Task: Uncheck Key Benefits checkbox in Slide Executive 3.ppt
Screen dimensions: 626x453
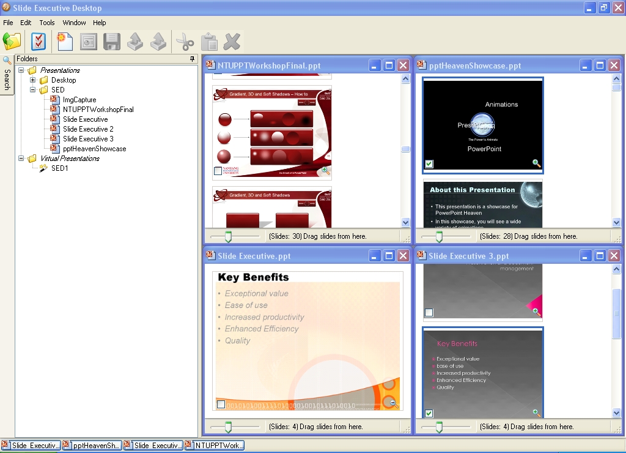Action: [429, 413]
